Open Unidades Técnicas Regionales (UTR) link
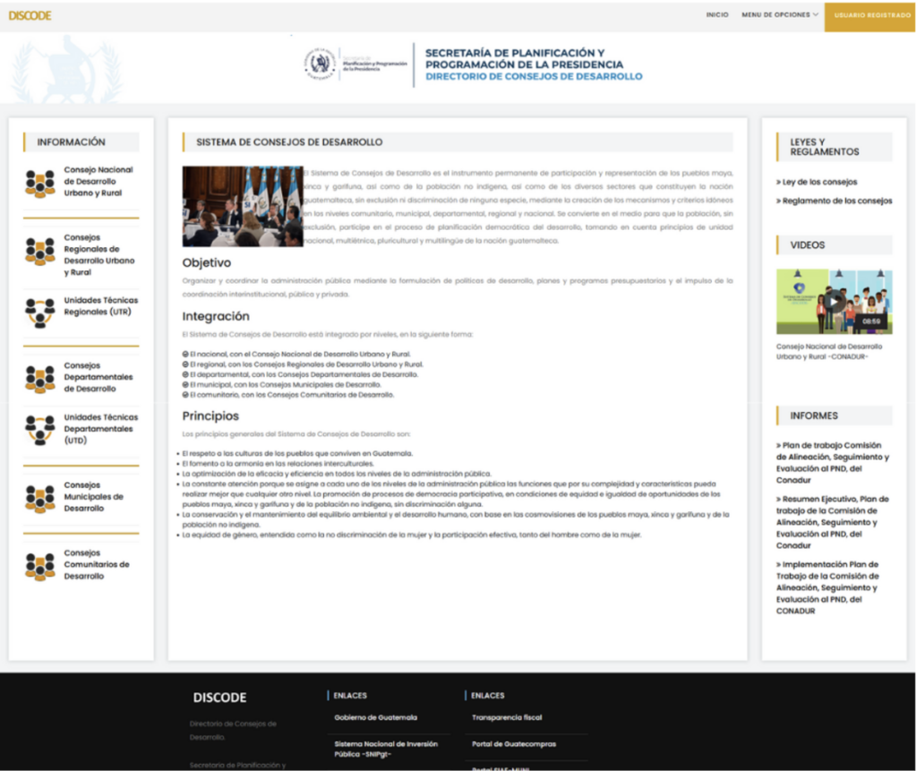Image resolution: width=917 pixels, height=771 pixels. (100, 306)
